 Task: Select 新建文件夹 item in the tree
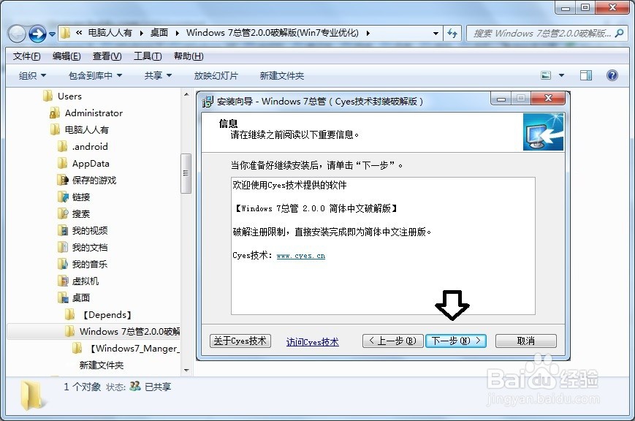point(102,365)
